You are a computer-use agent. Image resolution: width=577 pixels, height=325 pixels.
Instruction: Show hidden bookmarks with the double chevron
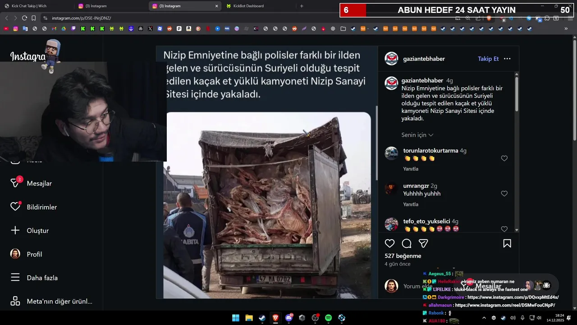coord(566,28)
